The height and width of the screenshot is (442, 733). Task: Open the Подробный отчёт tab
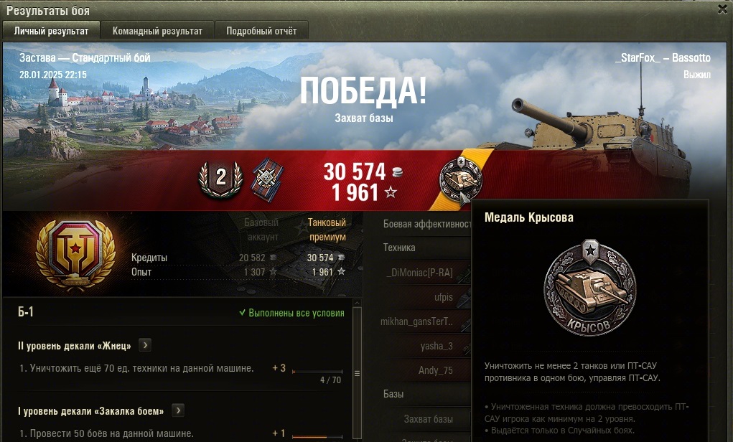click(261, 31)
